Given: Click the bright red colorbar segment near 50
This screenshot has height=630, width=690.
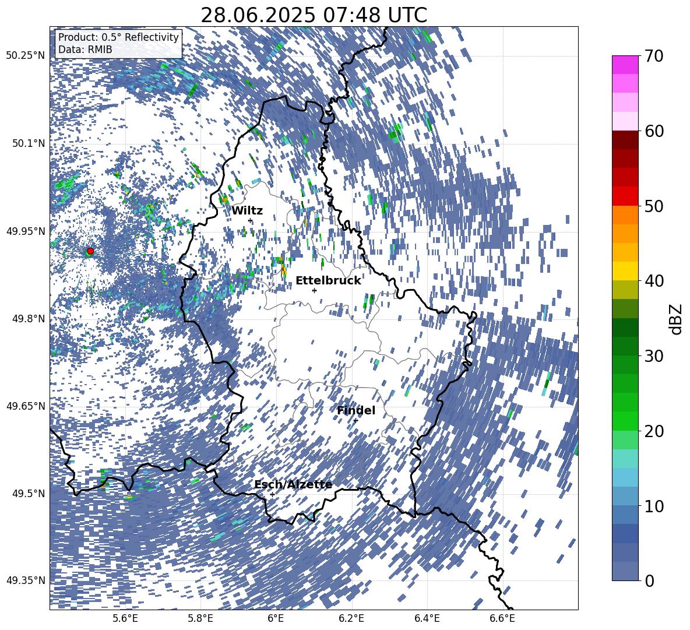Looking at the screenshot, I should (625, 196).
